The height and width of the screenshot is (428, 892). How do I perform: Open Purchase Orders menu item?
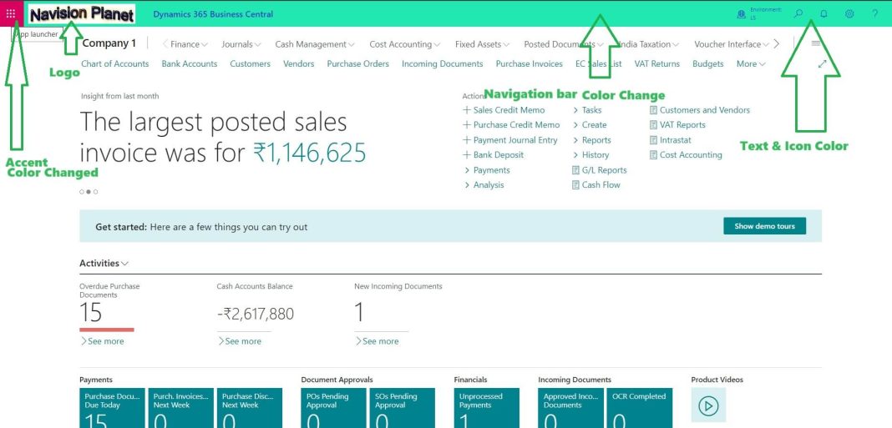click(357, 63)
